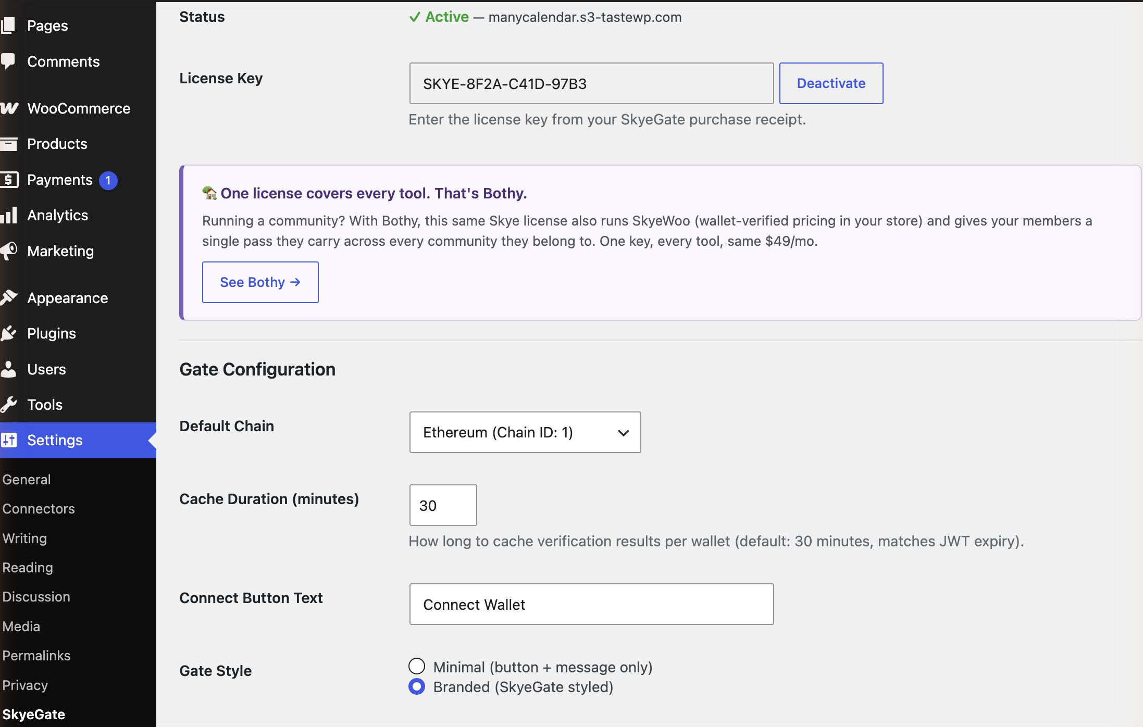The image size is (1143, 727).
Task: Click the Settings sliders icon
Action: pyautogui.click(x=8, y=440)
